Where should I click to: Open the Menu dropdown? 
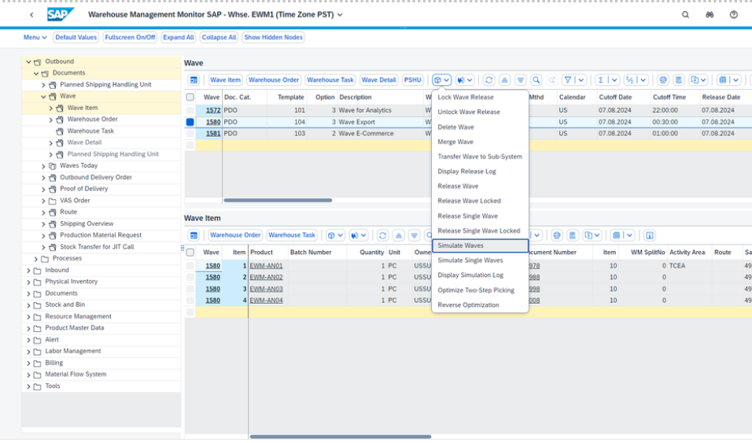[35, 37]
